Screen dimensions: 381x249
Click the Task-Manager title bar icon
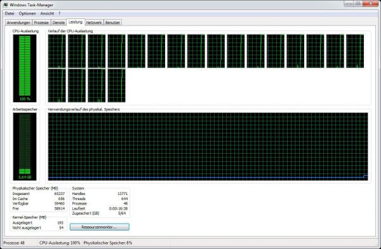tap(5, 4)
